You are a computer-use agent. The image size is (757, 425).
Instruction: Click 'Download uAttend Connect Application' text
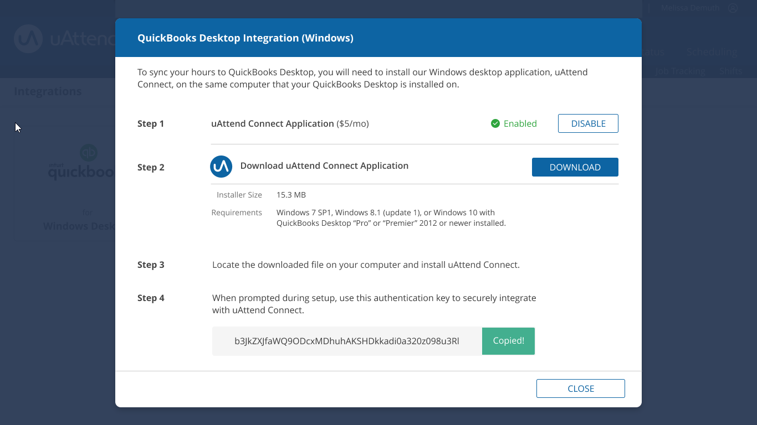click(x=324, y=165)
